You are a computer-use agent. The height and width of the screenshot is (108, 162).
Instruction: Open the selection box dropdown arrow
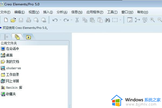pos(120,20)
